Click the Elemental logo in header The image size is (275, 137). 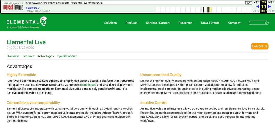(26, 22)
